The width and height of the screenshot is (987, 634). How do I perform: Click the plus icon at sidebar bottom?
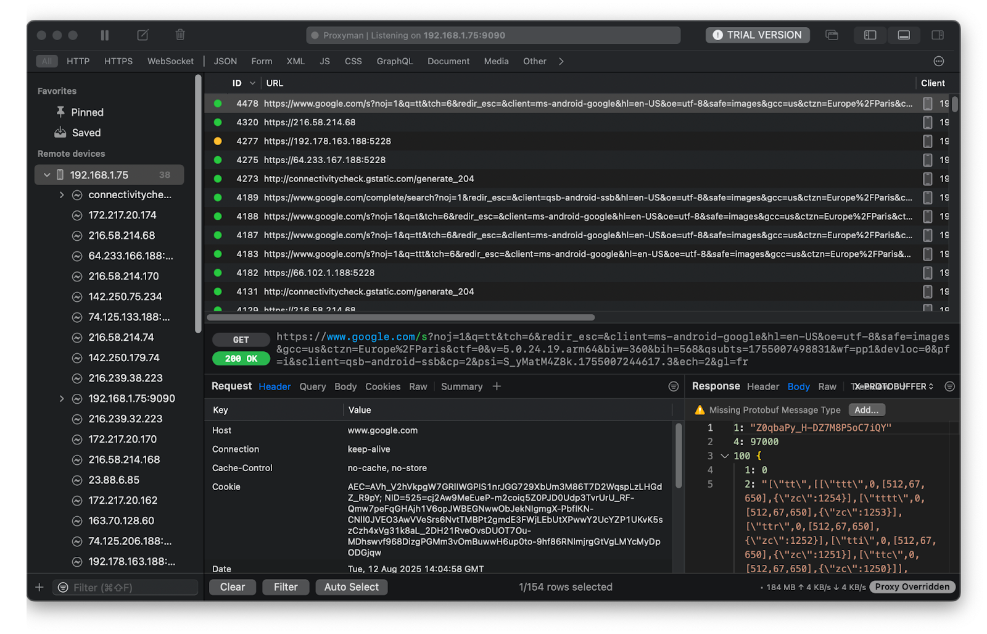click(x=39, y=587)
